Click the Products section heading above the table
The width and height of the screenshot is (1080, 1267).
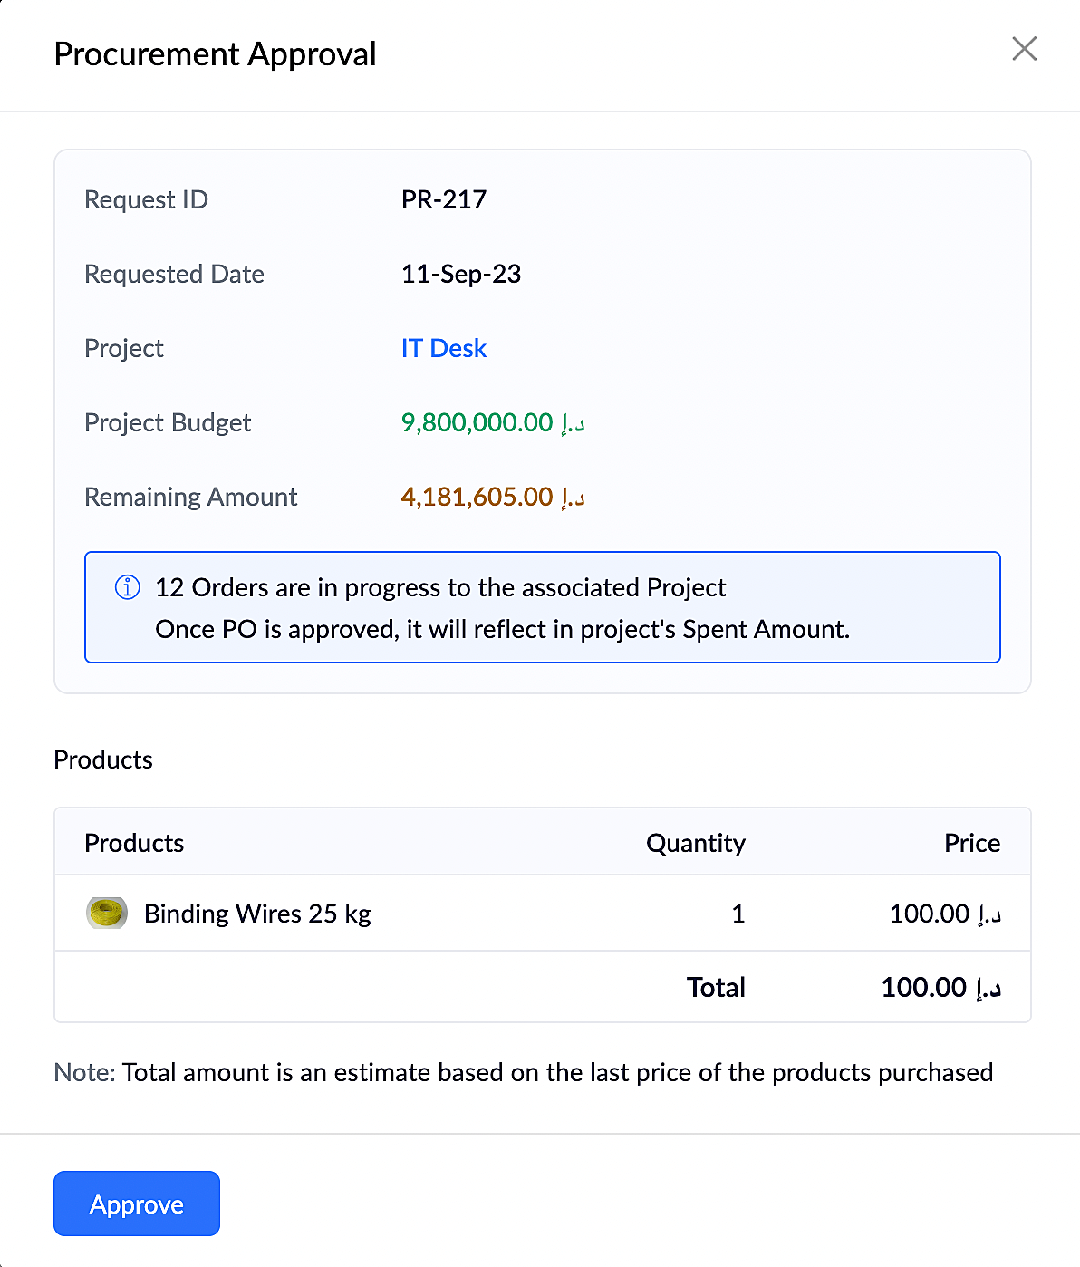103,760
